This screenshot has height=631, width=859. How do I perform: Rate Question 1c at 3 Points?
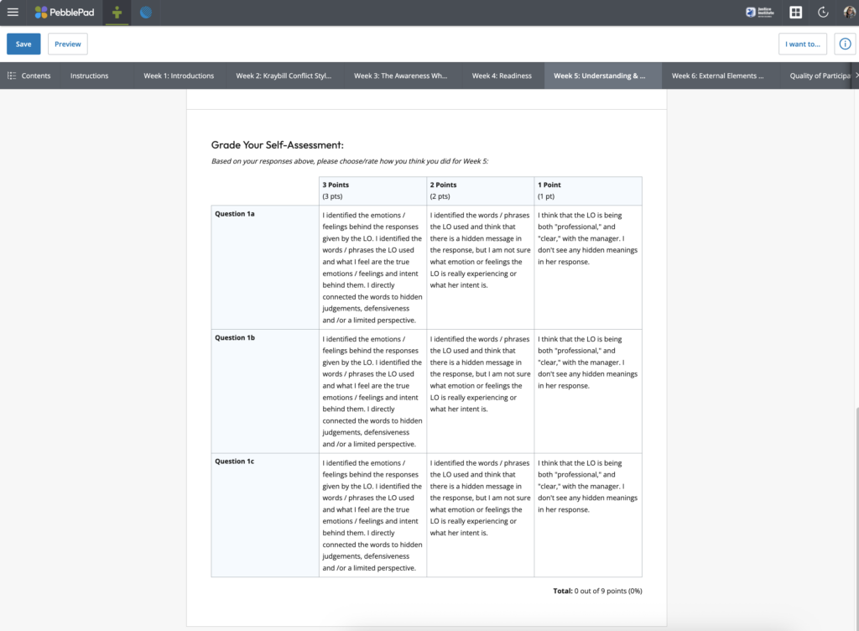[x=372, y=515]
